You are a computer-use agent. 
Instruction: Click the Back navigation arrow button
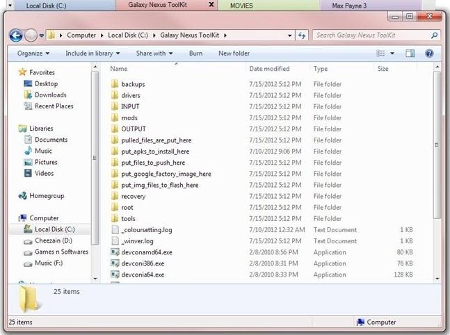point(16,35)
